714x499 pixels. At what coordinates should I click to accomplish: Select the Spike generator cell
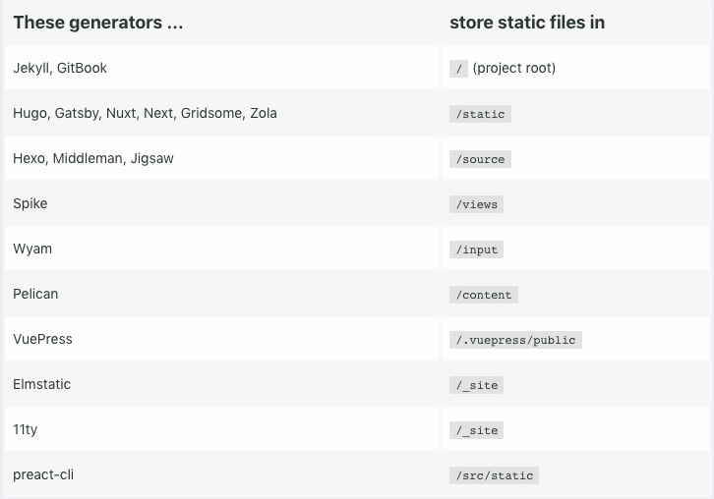pyautogui.click(x=30, y=203)
